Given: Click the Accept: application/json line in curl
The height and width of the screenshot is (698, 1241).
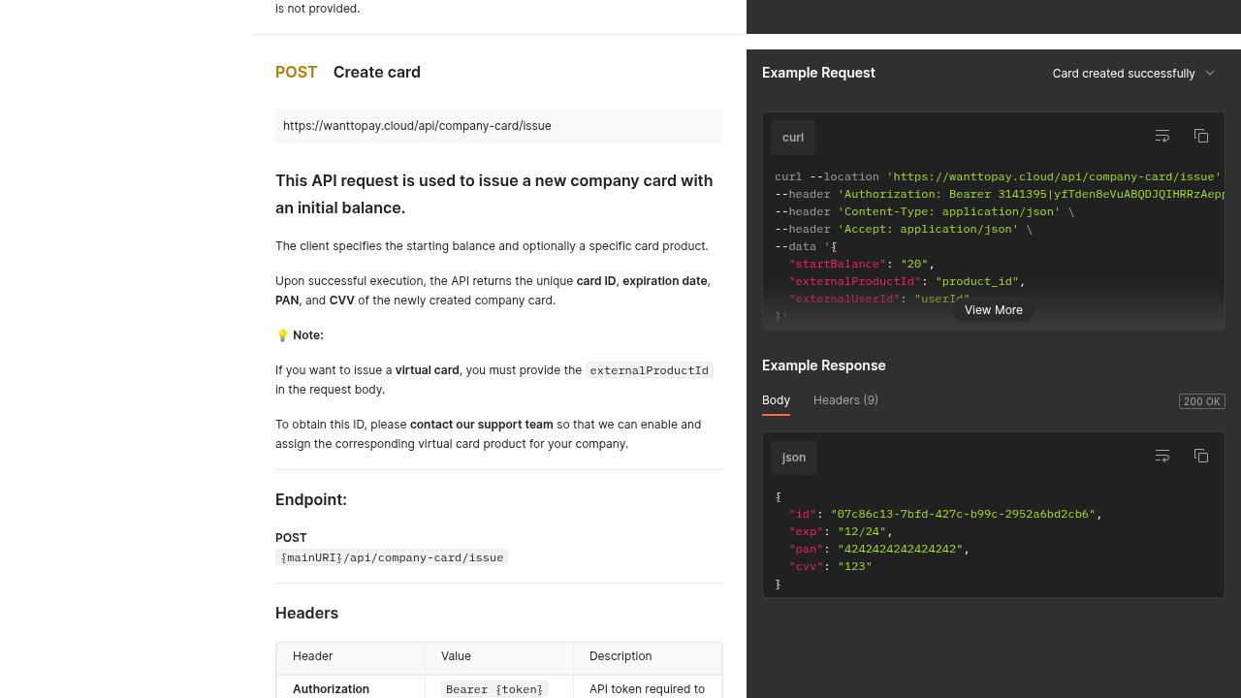Looking at the screenshot, I should click(x=904, y=230).
